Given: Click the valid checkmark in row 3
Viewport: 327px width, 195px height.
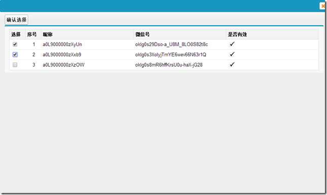Looking at the screenshot, I should 232,64.
